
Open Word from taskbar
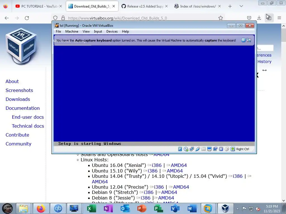pos(192,208)
